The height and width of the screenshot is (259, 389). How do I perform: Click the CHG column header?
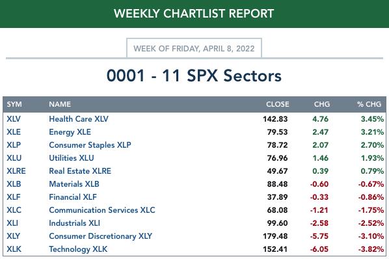[x=322, y=104]
